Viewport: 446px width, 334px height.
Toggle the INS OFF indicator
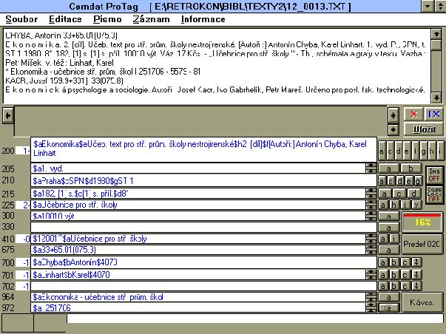click(x=433, y=174)
